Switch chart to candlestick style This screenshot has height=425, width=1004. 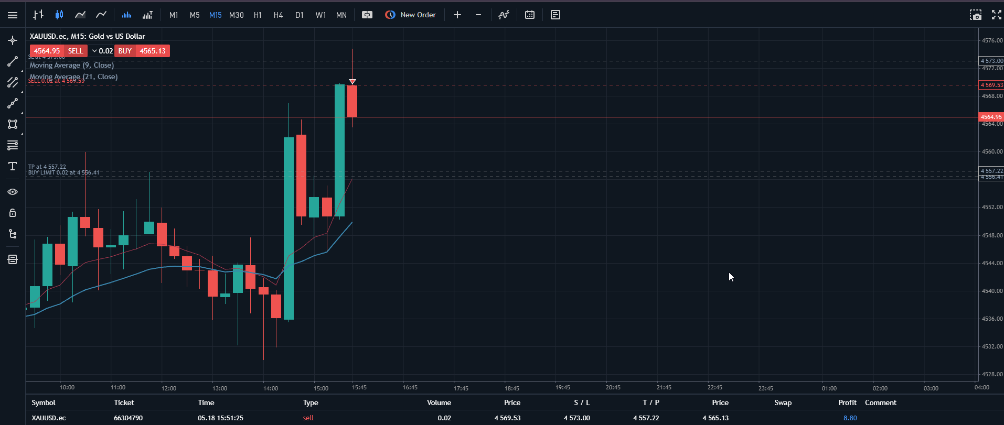coord(59,15)
